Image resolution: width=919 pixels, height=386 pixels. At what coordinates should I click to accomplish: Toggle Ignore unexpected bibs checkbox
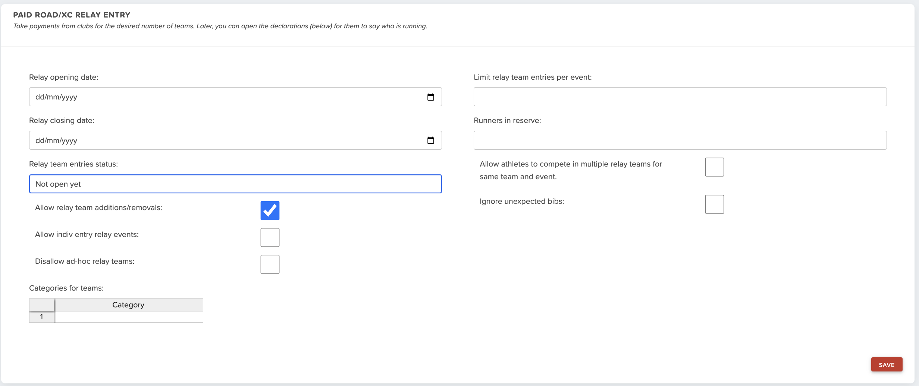click(714, 204)
